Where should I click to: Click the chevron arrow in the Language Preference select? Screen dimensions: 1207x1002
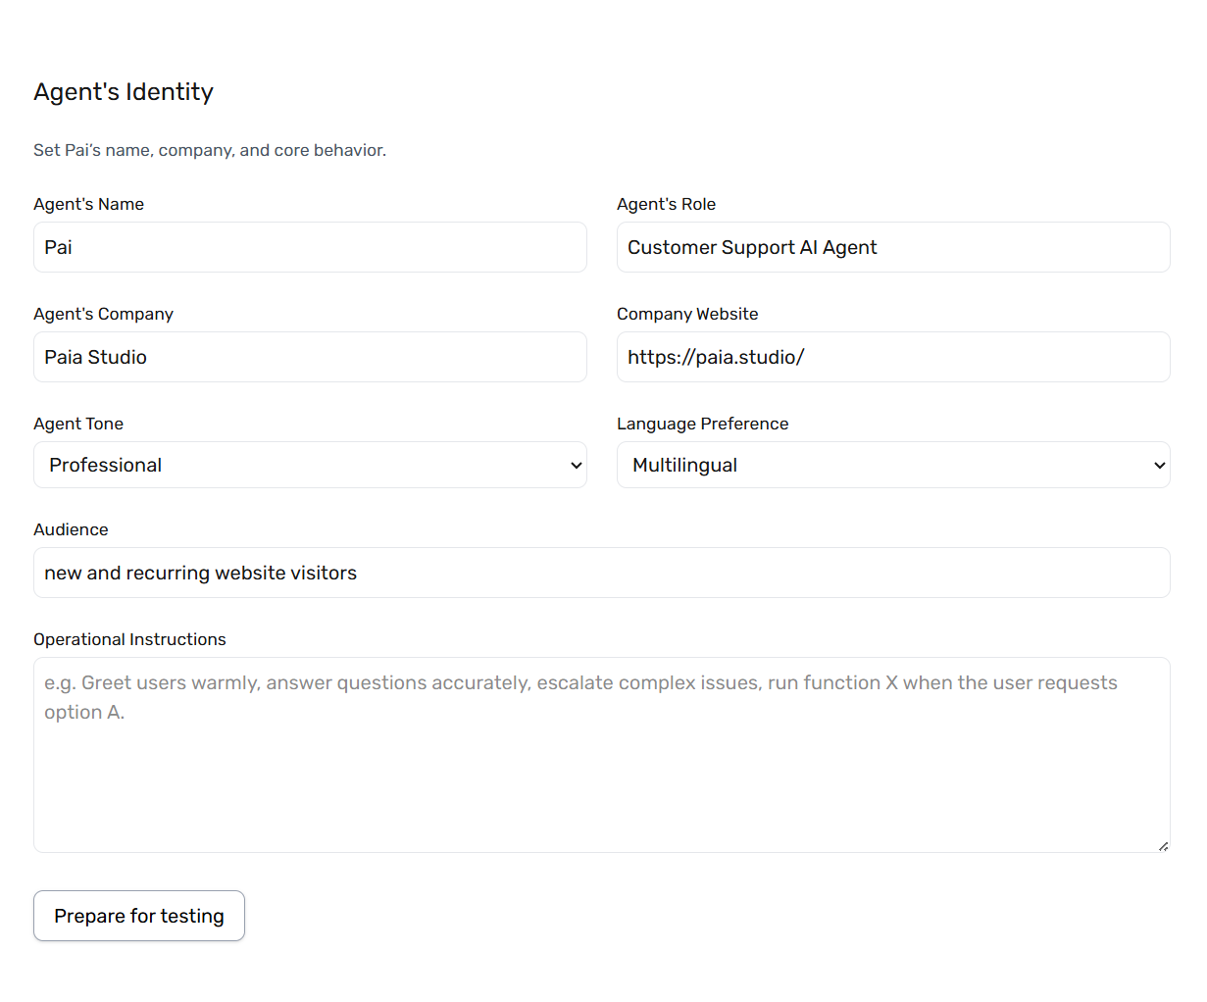click(x=1160, y=466)
